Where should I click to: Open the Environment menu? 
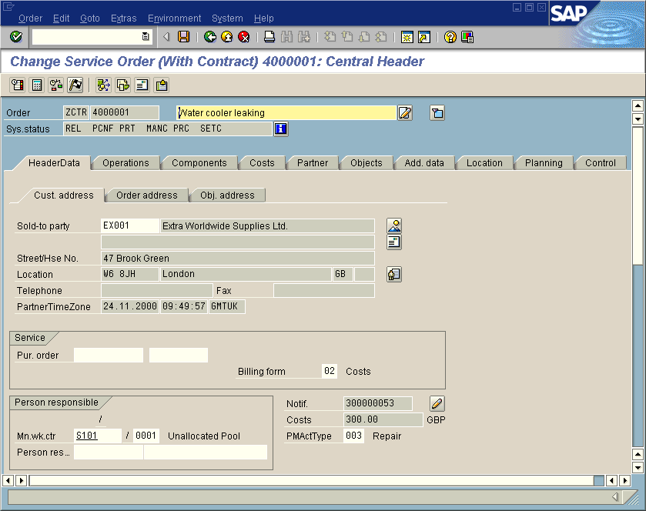[174, 18]
